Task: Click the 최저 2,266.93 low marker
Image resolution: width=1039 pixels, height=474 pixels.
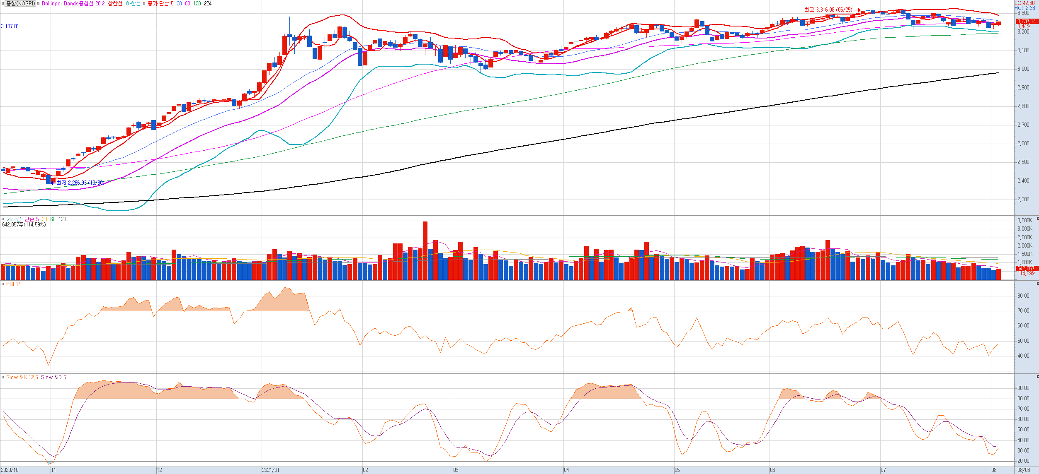Action: point(80,183)
